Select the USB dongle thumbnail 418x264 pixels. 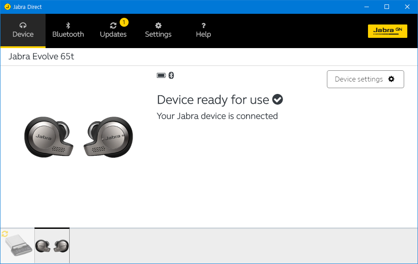[18, 245]
